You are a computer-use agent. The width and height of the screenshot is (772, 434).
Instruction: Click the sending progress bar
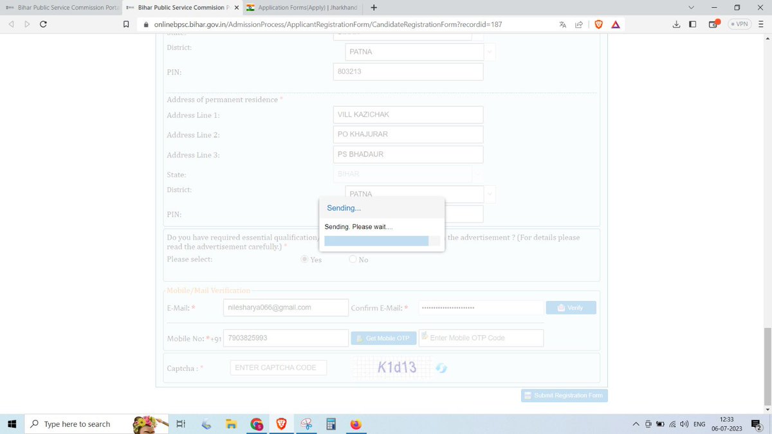pos(382,240)
